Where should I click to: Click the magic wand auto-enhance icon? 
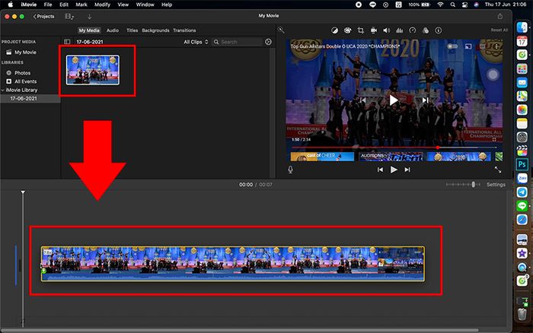tap(281, 30)
